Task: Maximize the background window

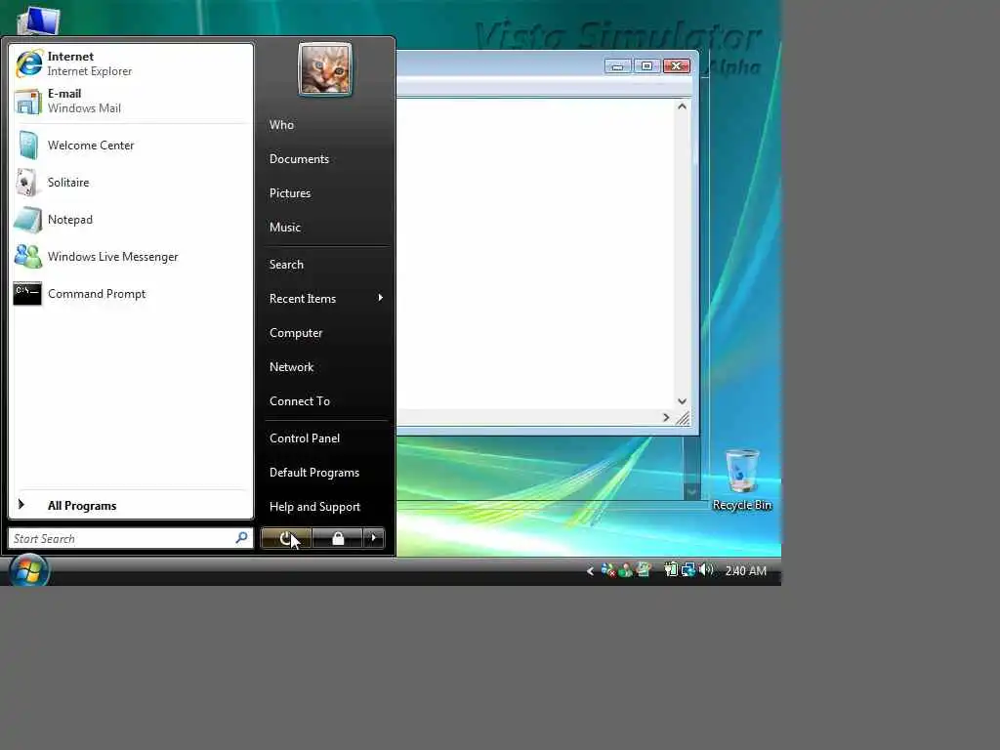Action: [x=646, y=66]
